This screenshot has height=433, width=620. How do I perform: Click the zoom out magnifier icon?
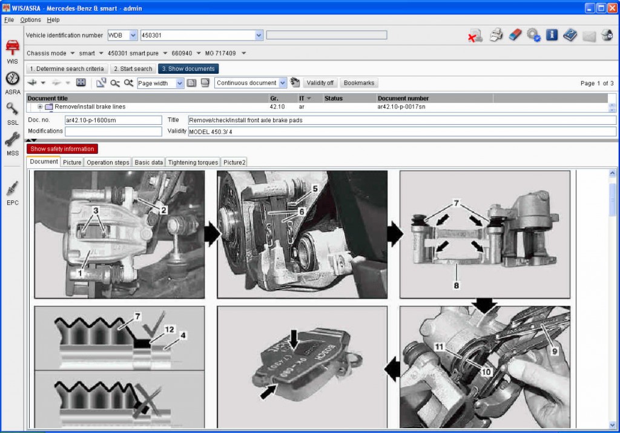click(x=114, y=83)
